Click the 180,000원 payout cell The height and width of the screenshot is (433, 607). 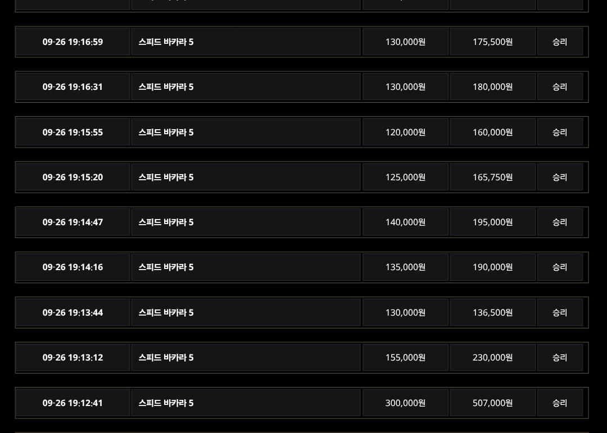tap(492, 87)
